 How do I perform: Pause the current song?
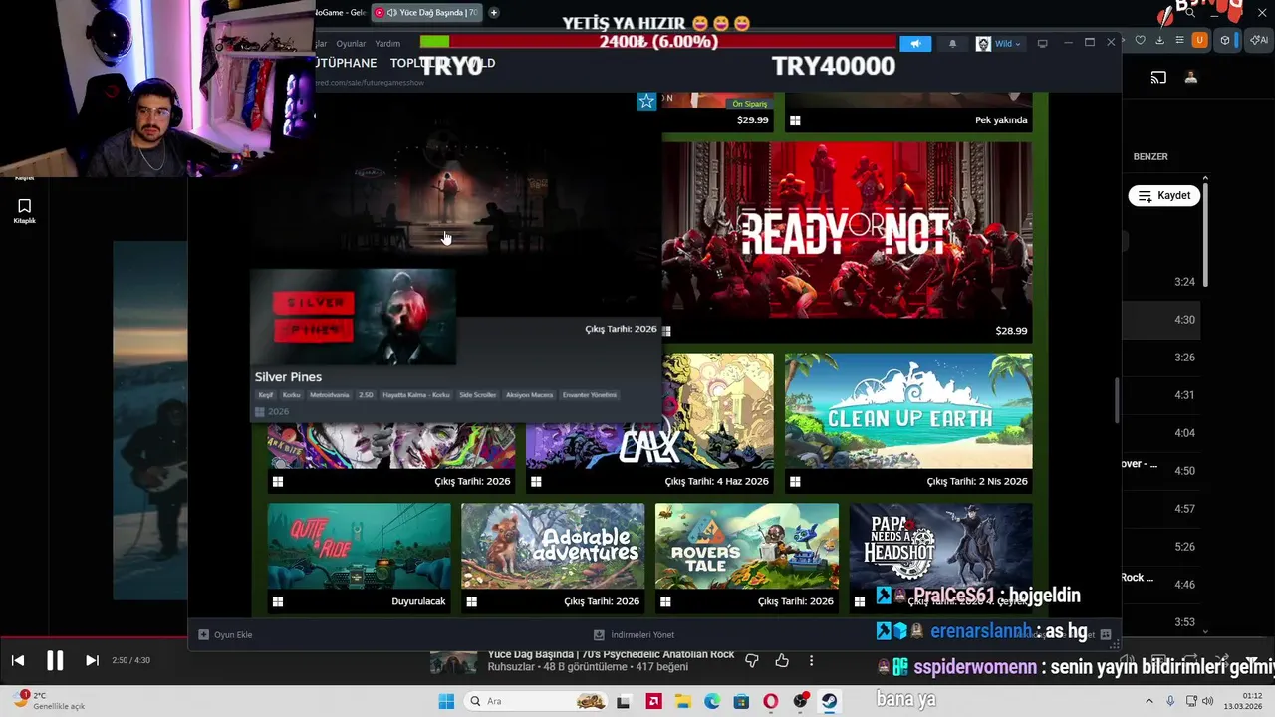55,660
